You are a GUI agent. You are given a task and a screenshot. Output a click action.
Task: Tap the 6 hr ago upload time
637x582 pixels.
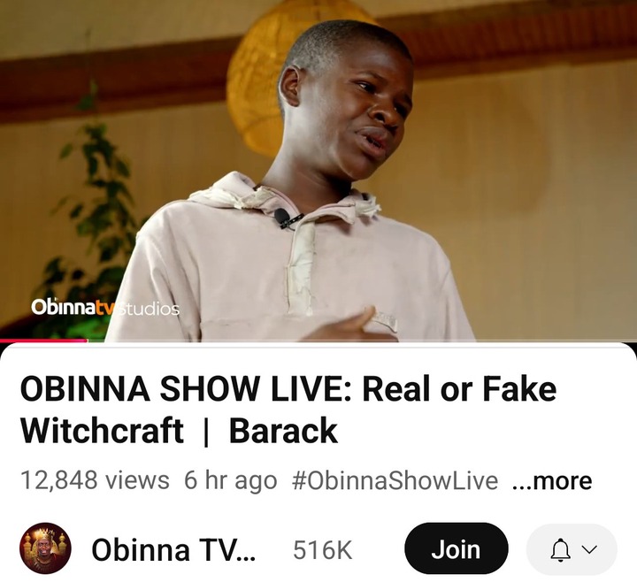[x=230, y=481]
